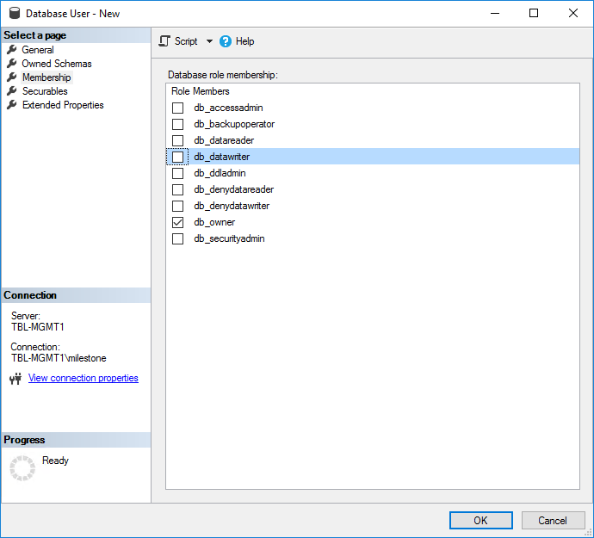Click the TBL-MGMT1\milestone connection text

(x=59, y=358)
